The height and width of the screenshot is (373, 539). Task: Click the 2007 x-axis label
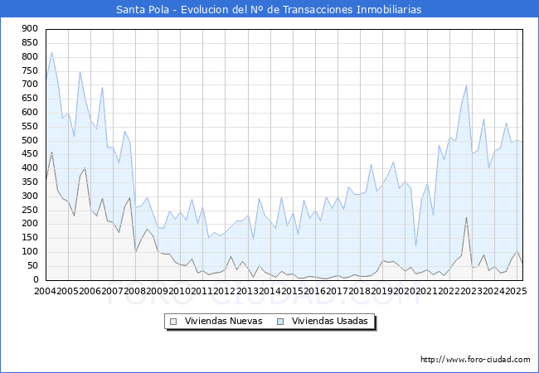click(113, 291)
